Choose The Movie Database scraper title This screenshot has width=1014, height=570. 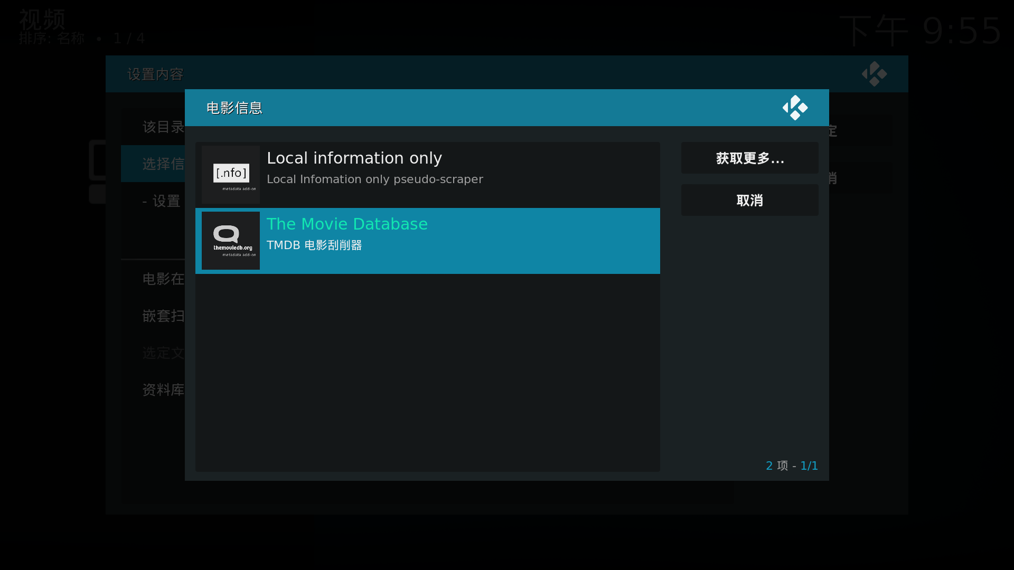coord(347,224)
